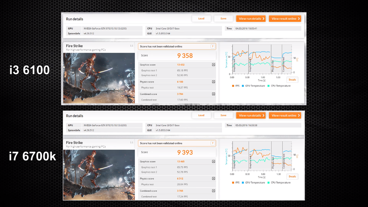368x207 pixels.
Task: Click Load in the 05.03.2016 run details
Action: tap(201, 115)
